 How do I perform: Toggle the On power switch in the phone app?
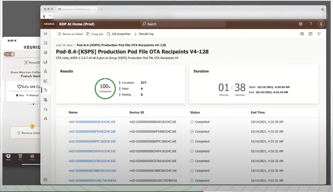click(x=9, y=54)
